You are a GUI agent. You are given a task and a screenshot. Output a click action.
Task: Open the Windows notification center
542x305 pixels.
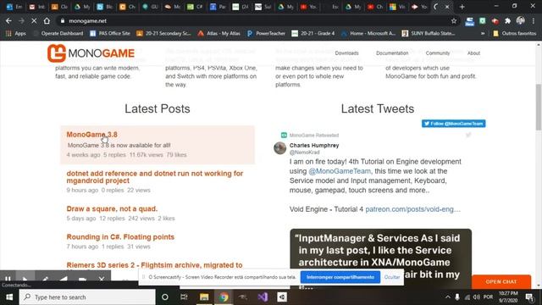529,297
